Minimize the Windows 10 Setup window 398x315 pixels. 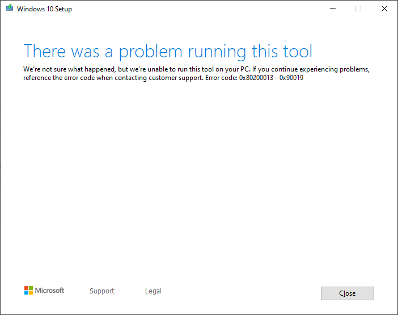pos(332,9)
